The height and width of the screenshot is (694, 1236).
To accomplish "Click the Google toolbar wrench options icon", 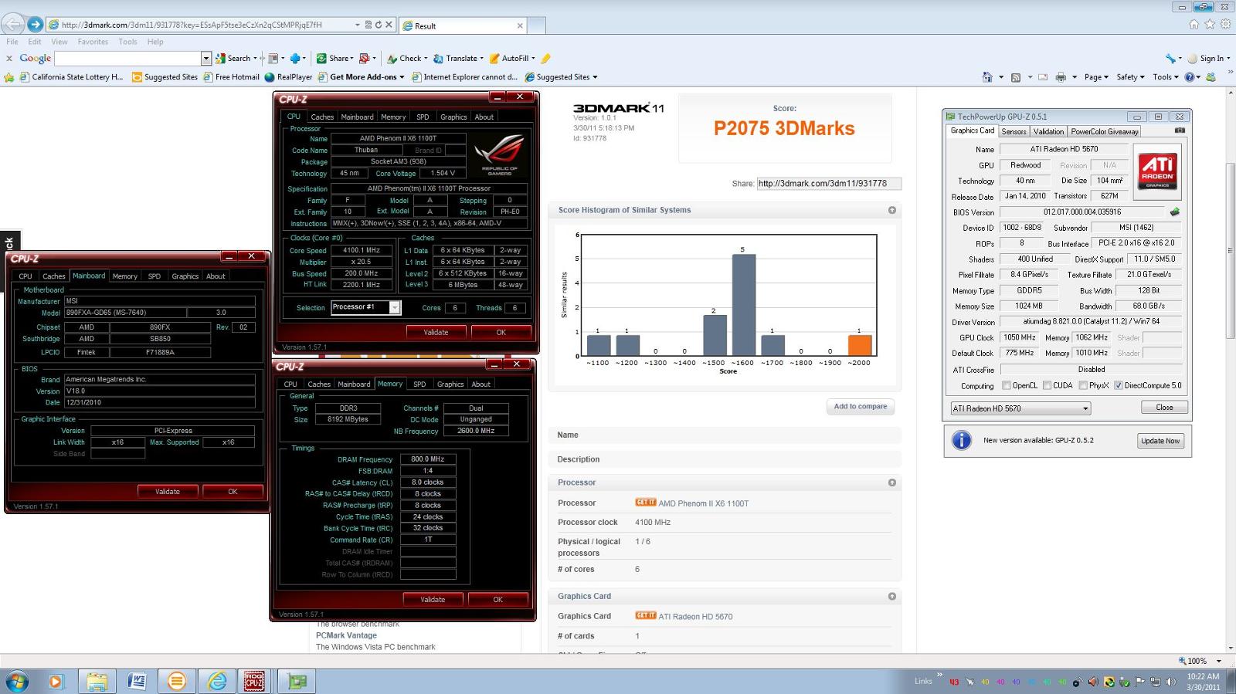I will point(1172,58).
